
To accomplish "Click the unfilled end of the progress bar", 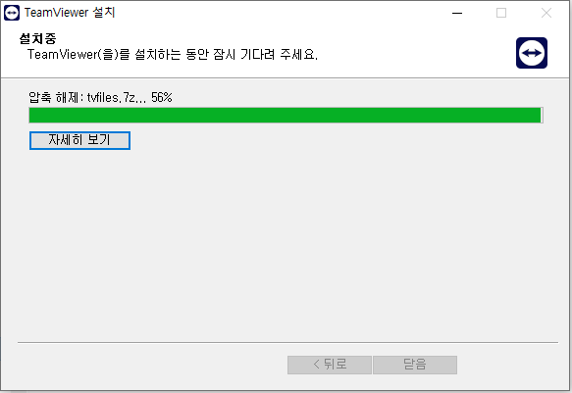I will pyautogui.click(x=542, y=115).
